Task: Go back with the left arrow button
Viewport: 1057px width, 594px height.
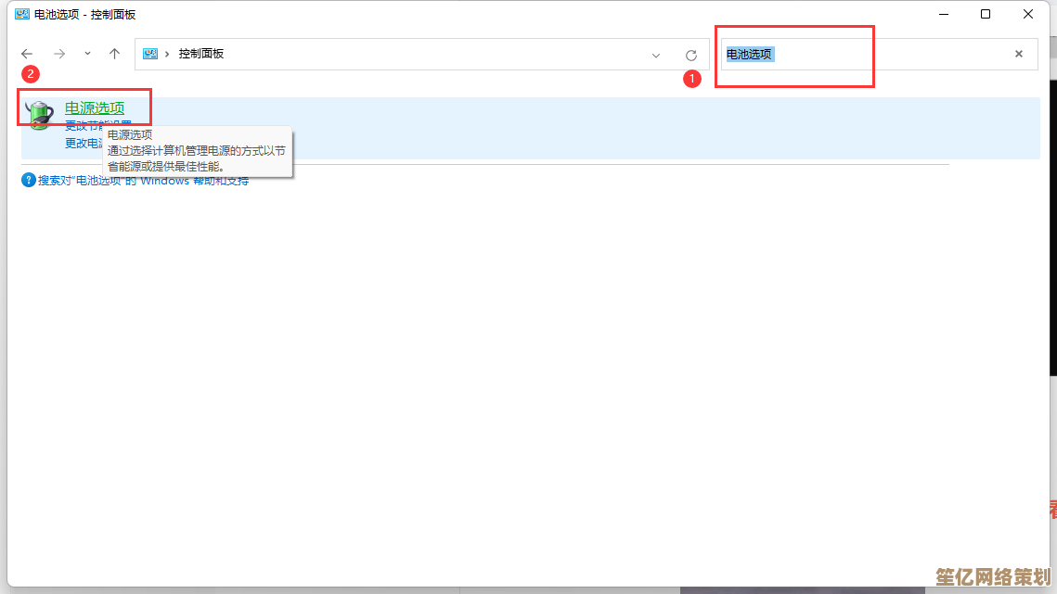Action: click(x=28, y=54)
